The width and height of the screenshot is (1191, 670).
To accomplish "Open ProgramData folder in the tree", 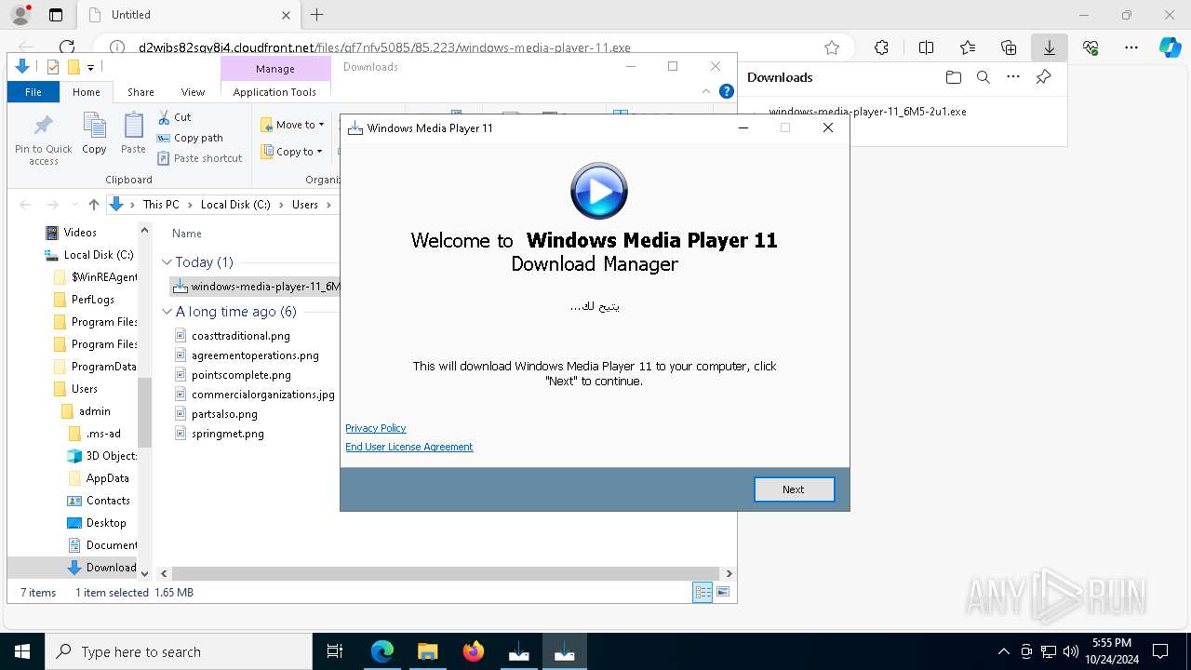I will (103, 367).
